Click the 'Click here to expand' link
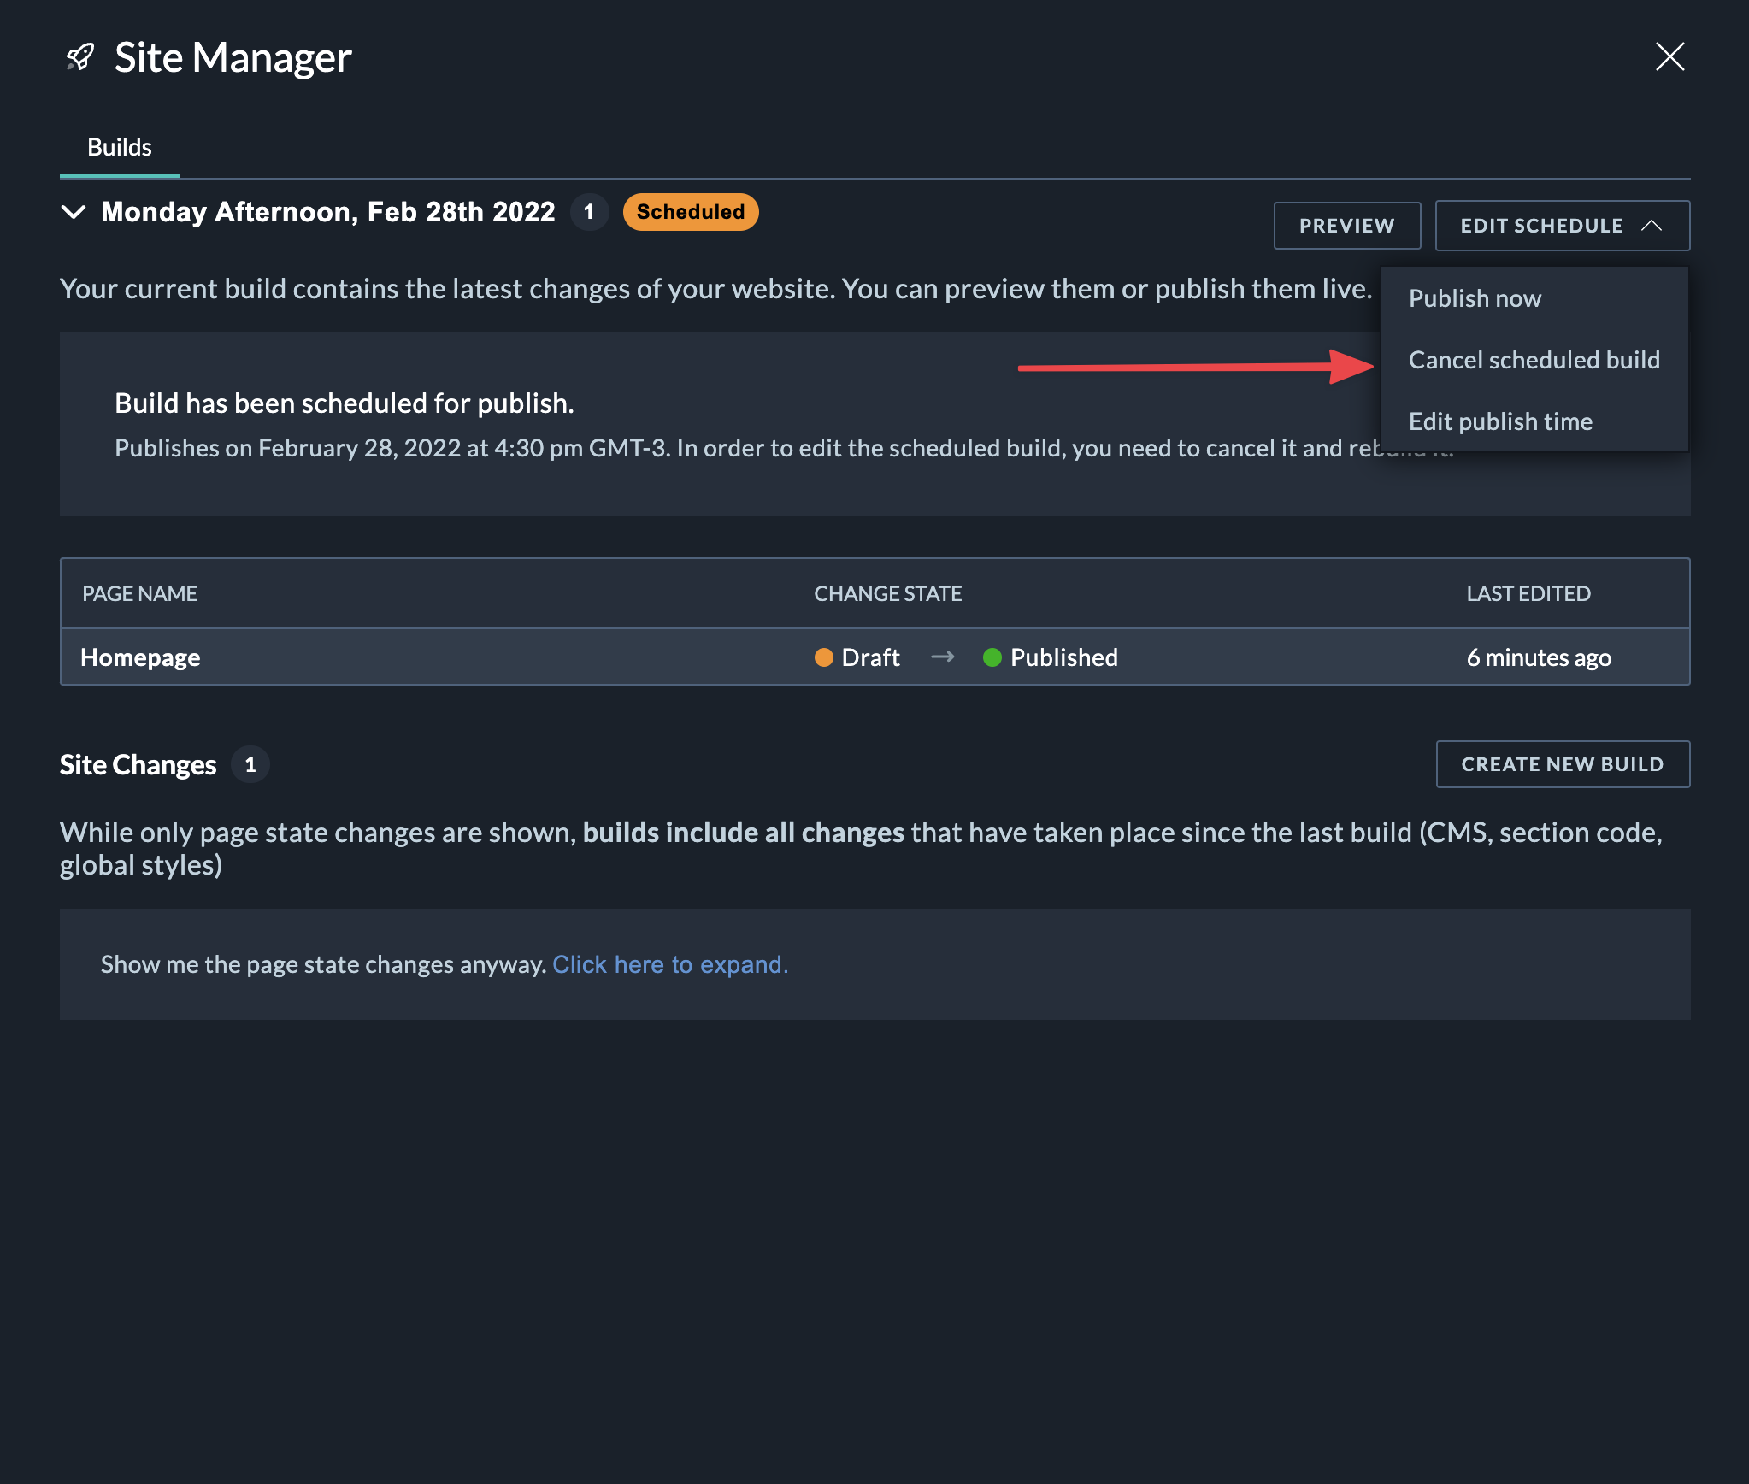 669,964
